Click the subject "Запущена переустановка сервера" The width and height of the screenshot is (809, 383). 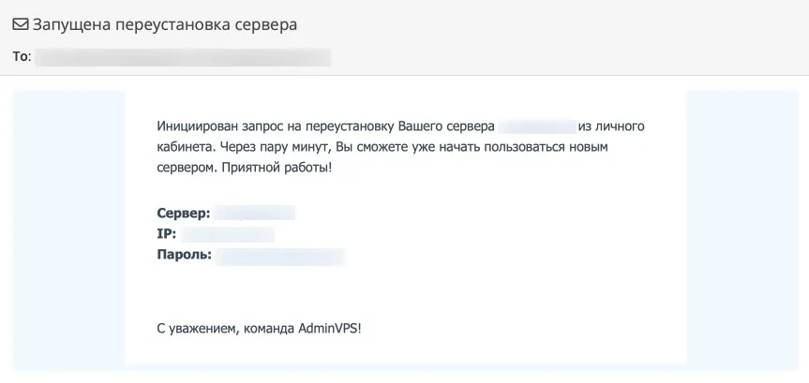click(165, 25)
